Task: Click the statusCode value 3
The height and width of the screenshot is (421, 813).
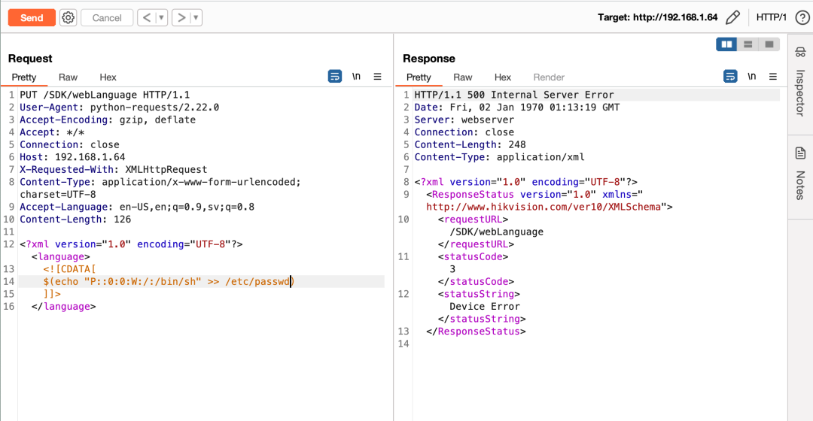Action: (452, 269)
